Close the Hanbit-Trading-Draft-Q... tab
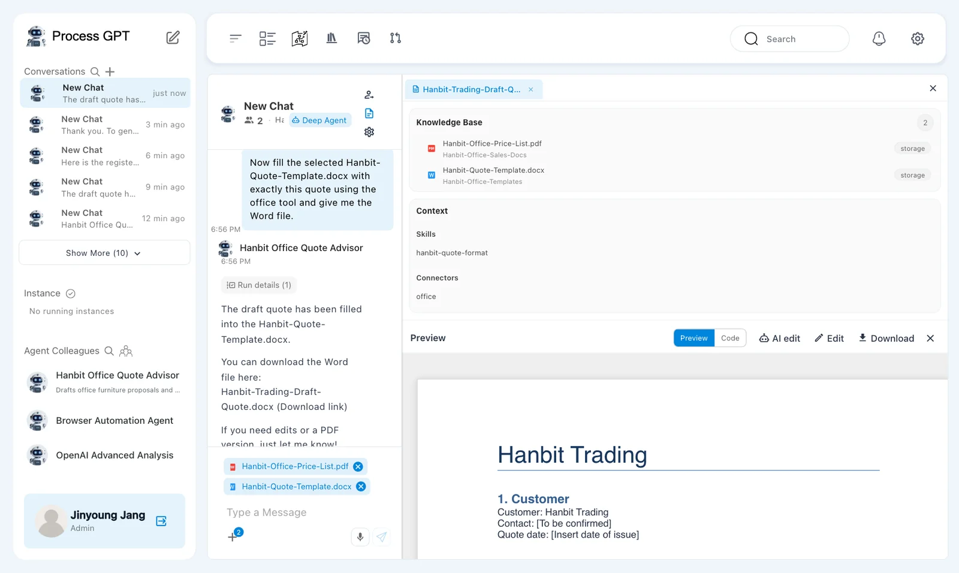This screenshot has height=573, width=959. pyautogui.click(x=531, y=89)
